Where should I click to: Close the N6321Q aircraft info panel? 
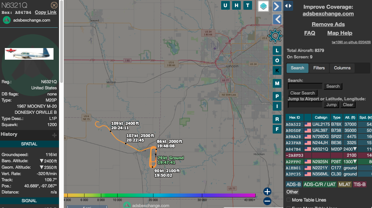54,5
